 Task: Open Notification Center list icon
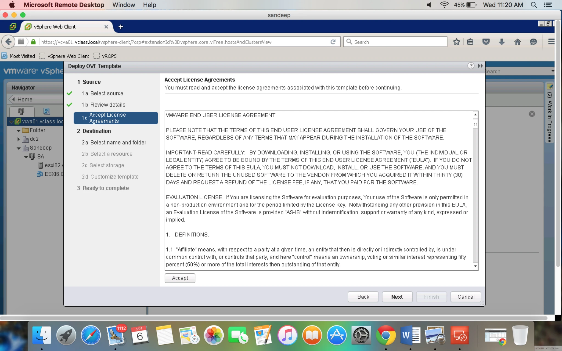click(548, 5)
